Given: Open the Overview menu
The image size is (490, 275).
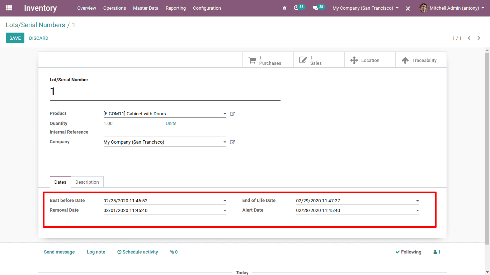Looking at the screenshot, I should pos(87,8).
